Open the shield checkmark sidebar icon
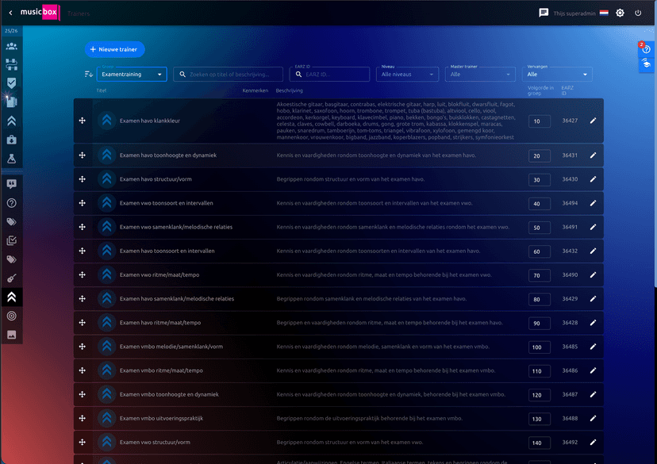657x464 pixels. coord(12,83)
